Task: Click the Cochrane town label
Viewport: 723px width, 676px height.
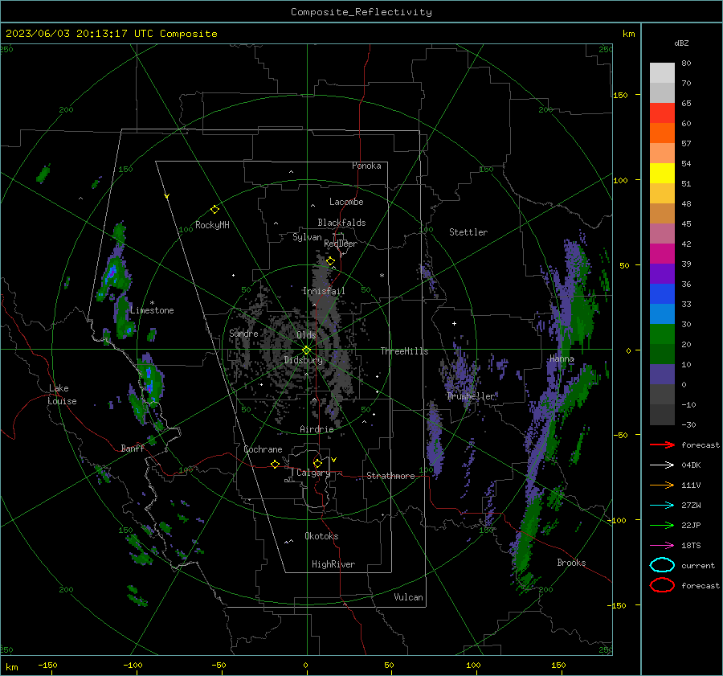Action: click(263, 449)
